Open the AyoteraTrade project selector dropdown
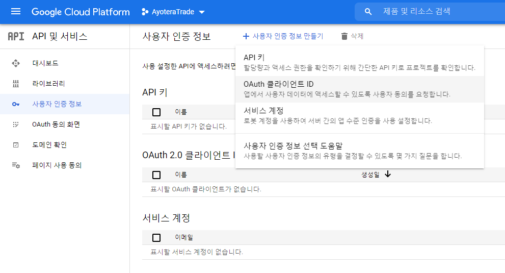The height and width of the screenshot is (273, 505). coord(173,12)
